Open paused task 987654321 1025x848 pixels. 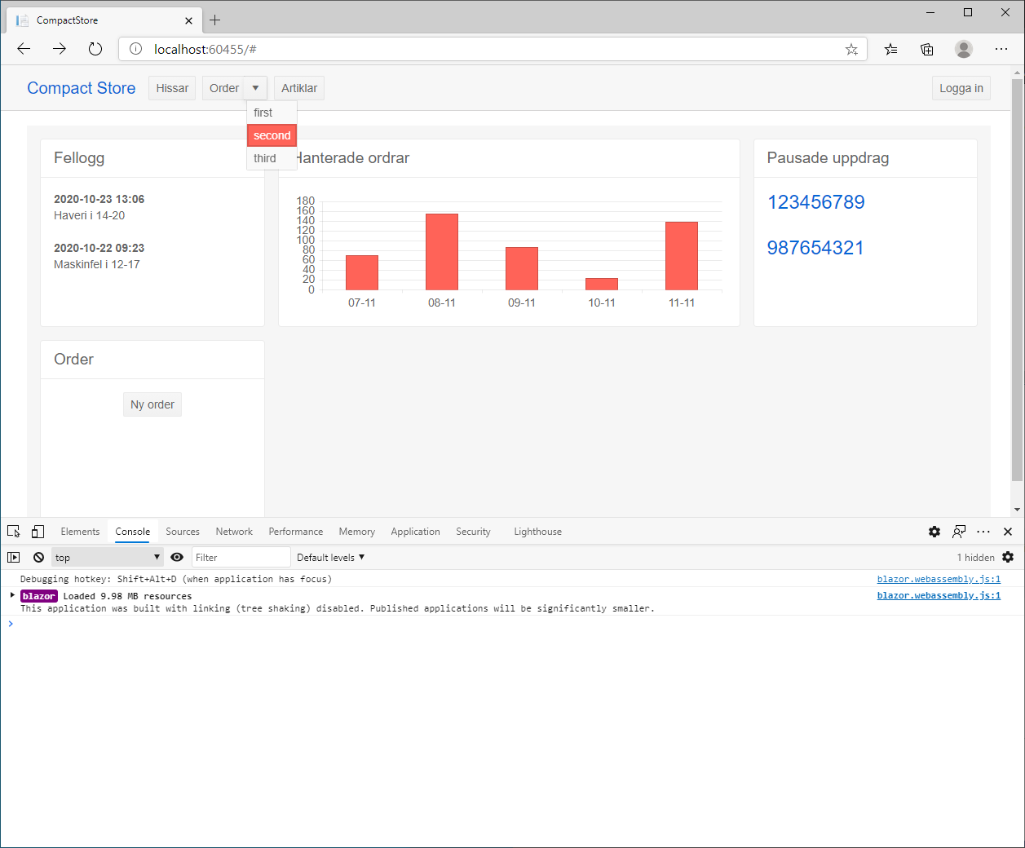815,248
